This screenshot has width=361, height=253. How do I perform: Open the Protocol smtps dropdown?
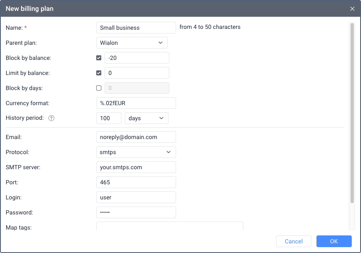[136, 152]
